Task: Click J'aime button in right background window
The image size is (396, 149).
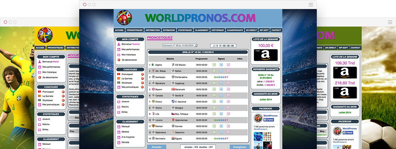Action: [x=348, y=133]
